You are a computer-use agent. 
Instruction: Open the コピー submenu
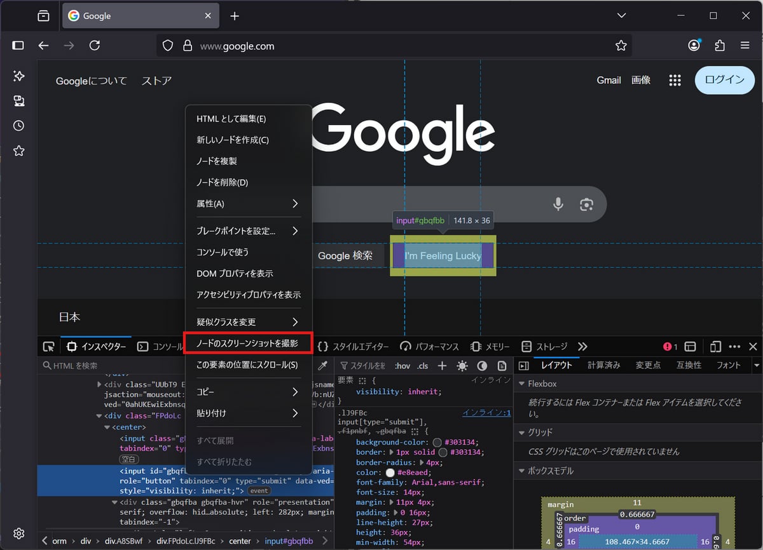(248, 392)
